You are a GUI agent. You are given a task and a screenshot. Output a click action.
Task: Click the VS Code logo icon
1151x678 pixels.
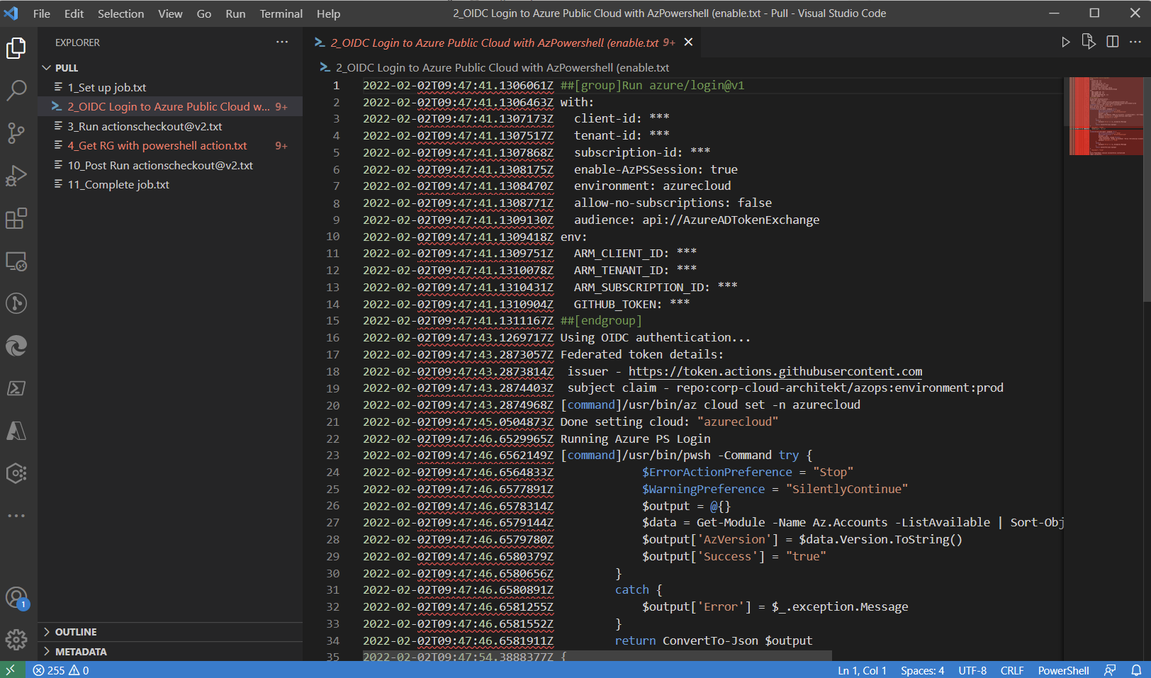(11, 13)
